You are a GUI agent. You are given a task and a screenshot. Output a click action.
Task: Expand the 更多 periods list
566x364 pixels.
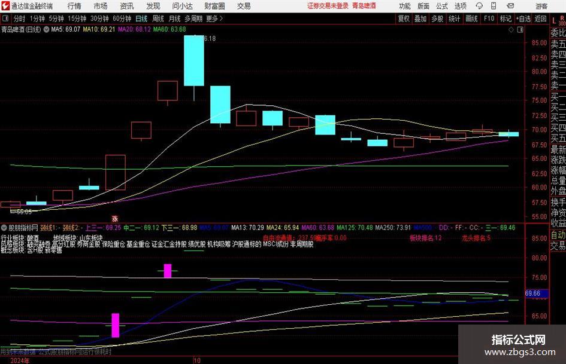(214, 19)
